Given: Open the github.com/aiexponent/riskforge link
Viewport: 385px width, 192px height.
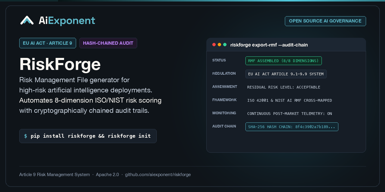Looking at the screenshot, I should [158, 175].
